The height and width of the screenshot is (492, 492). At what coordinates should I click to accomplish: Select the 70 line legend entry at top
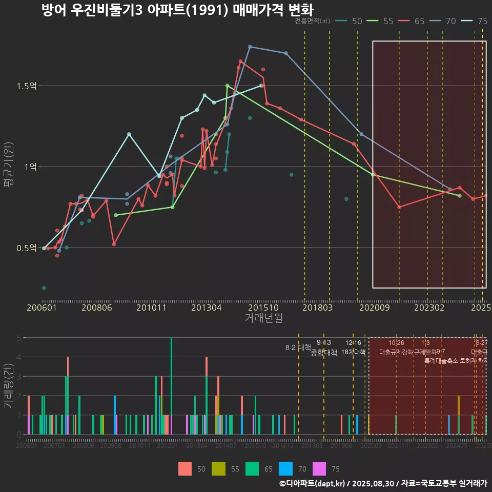pos(442,21)
